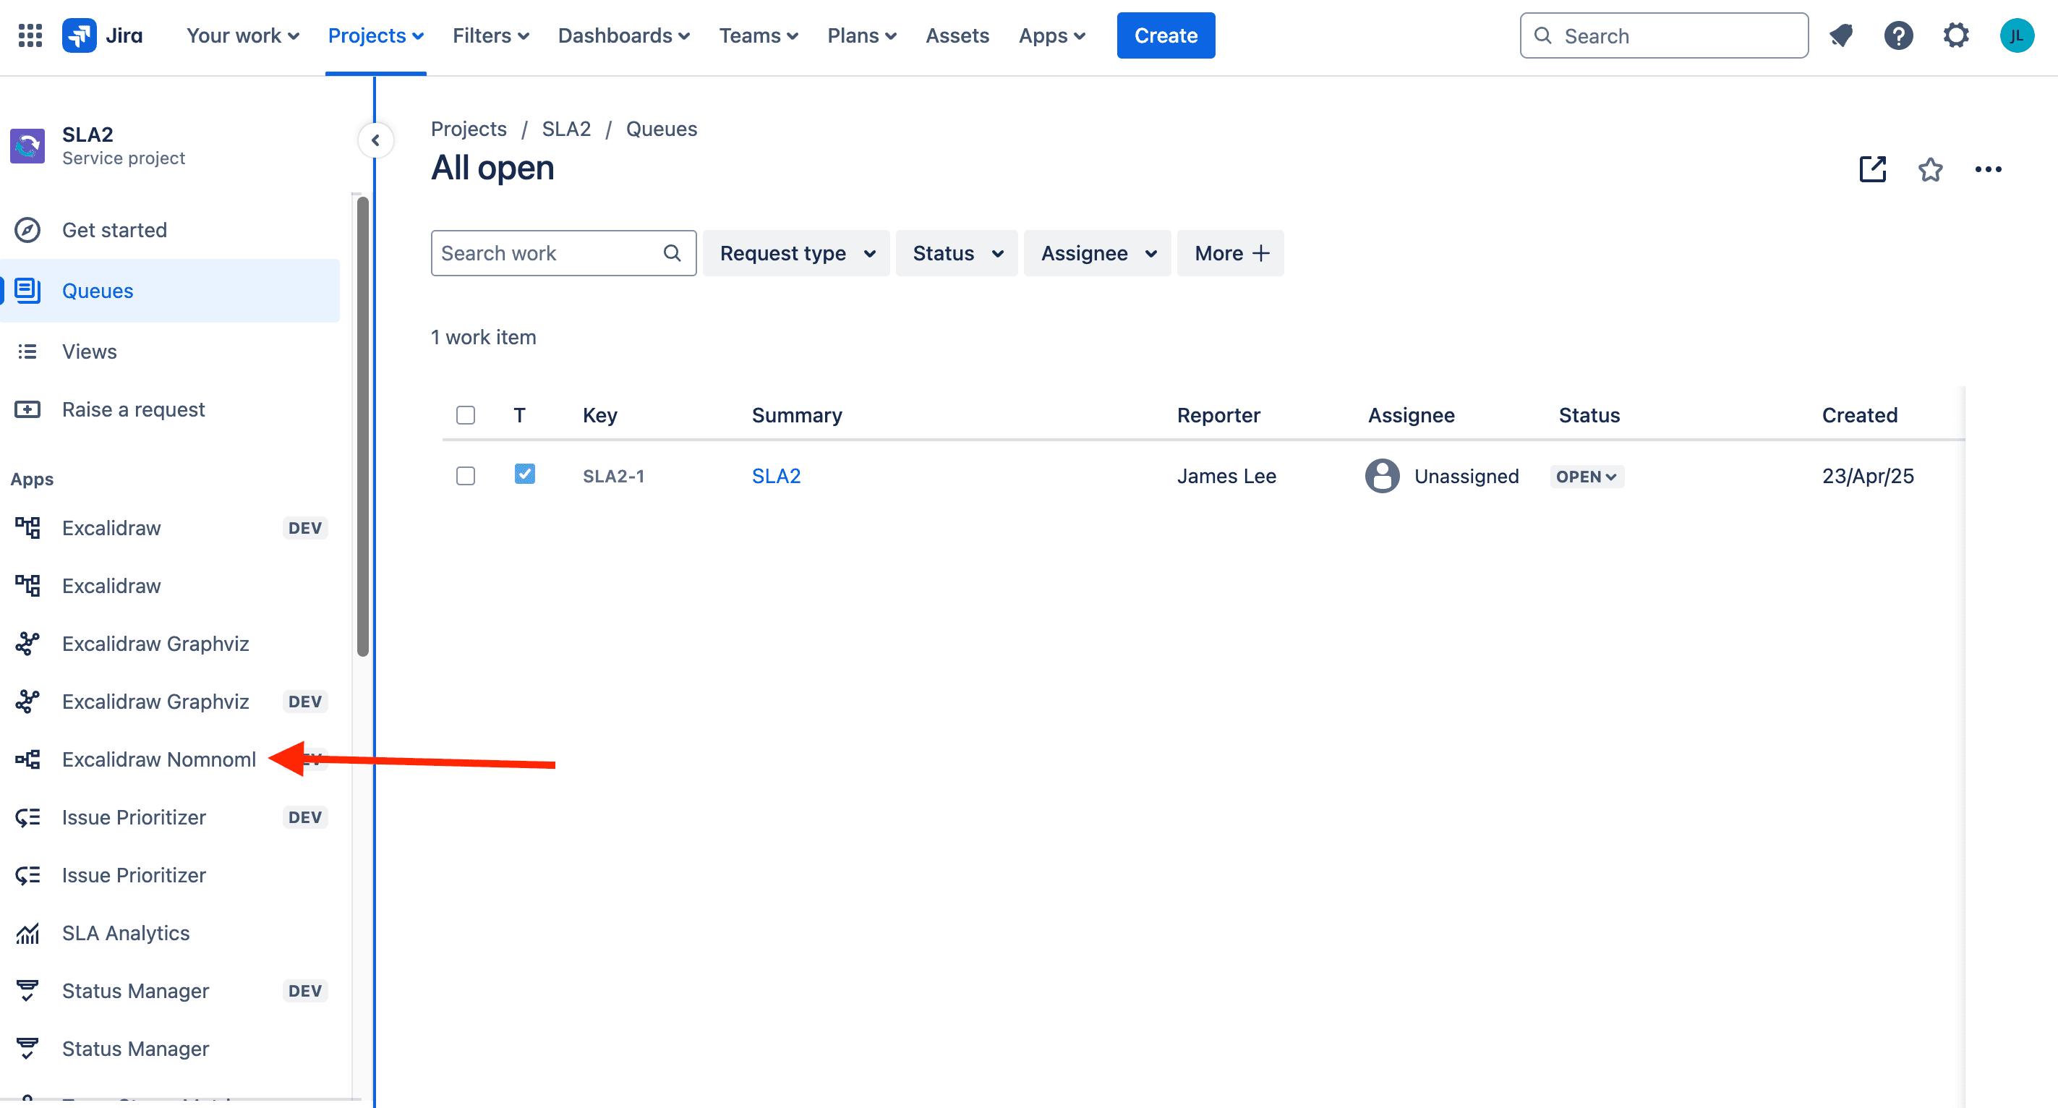Expand the Projects dropdown

tap(375, 36)
